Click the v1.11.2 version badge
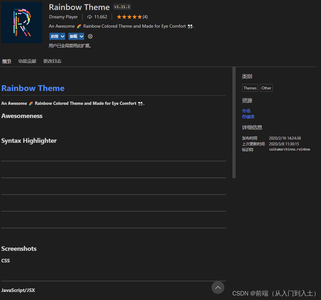This screenshot has width=321, height=300. click(x=122, y=7)
